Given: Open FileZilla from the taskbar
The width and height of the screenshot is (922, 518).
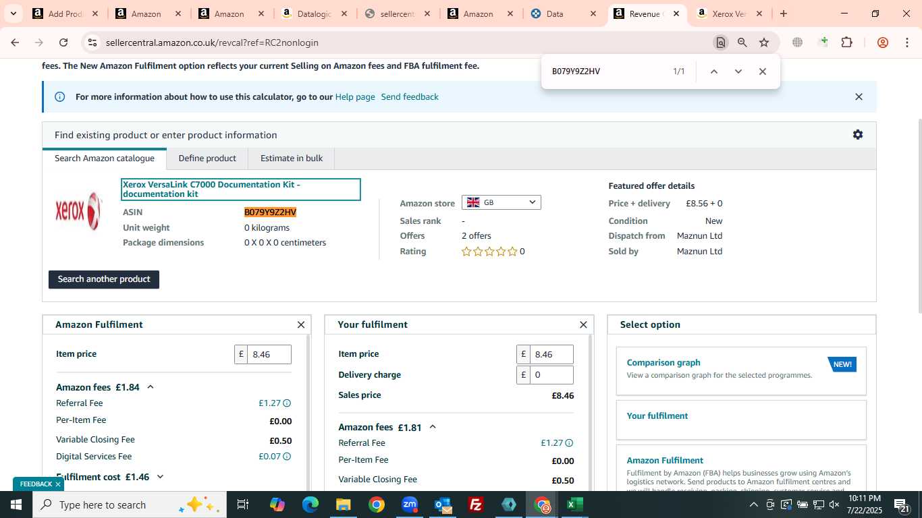Looking at the screenshot, I should [476, 505].
